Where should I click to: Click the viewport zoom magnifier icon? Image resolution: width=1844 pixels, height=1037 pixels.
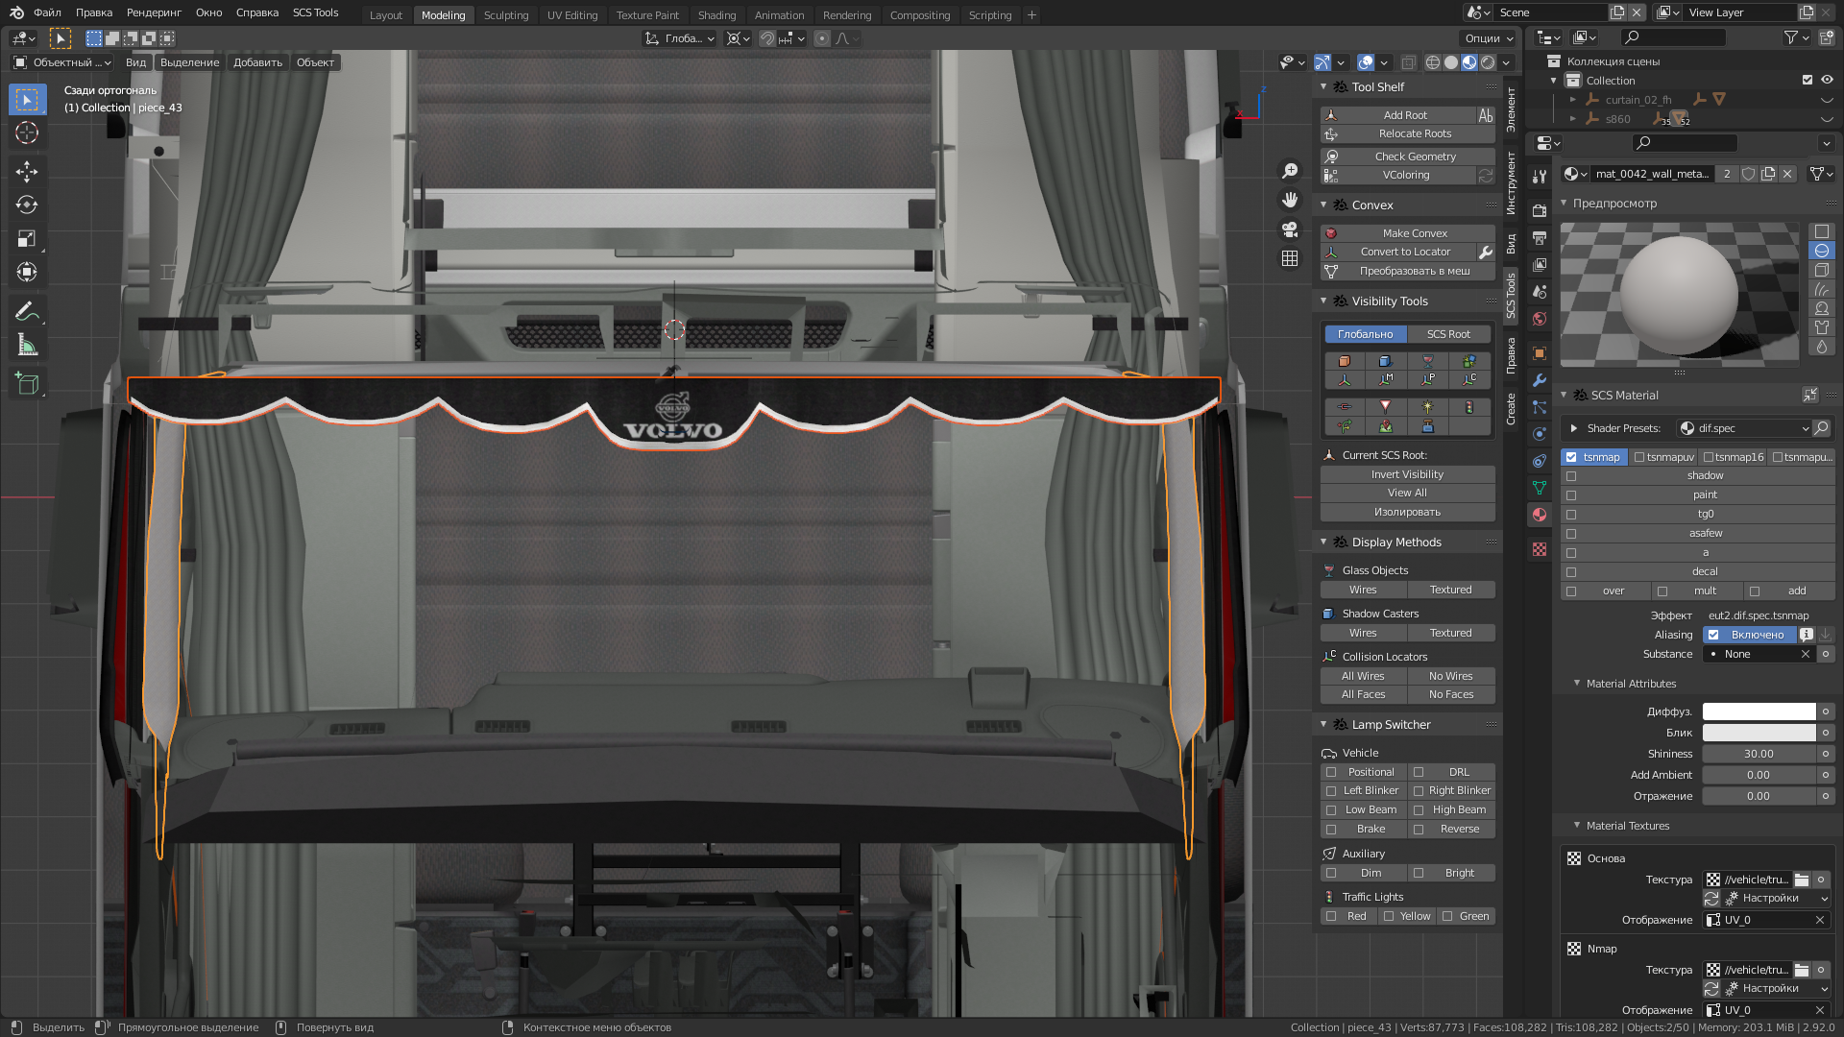pyautogui.click(x=1290, y=171)
